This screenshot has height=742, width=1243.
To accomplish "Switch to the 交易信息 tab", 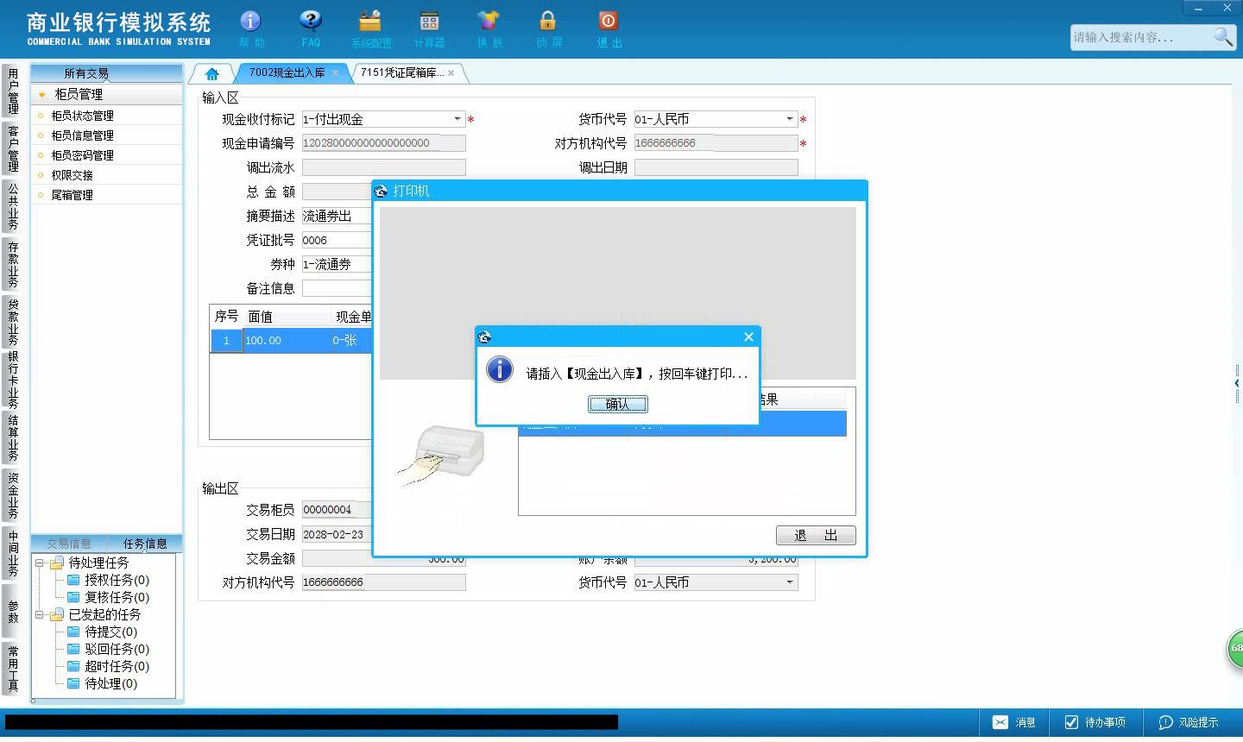I will coord(69,544).
